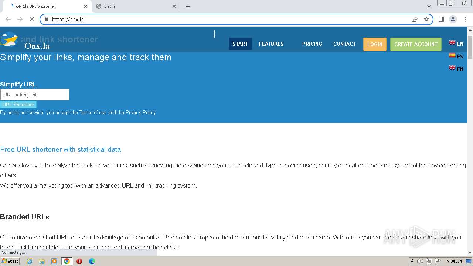
Task: Open the Chrome three-dot menu
Action: coord(465,19)
